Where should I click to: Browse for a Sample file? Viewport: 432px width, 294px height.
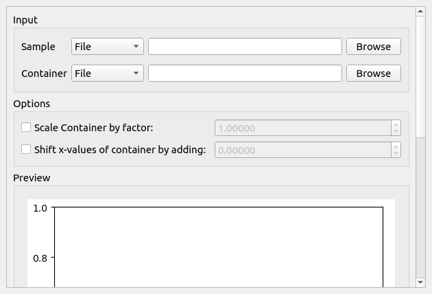373,47
